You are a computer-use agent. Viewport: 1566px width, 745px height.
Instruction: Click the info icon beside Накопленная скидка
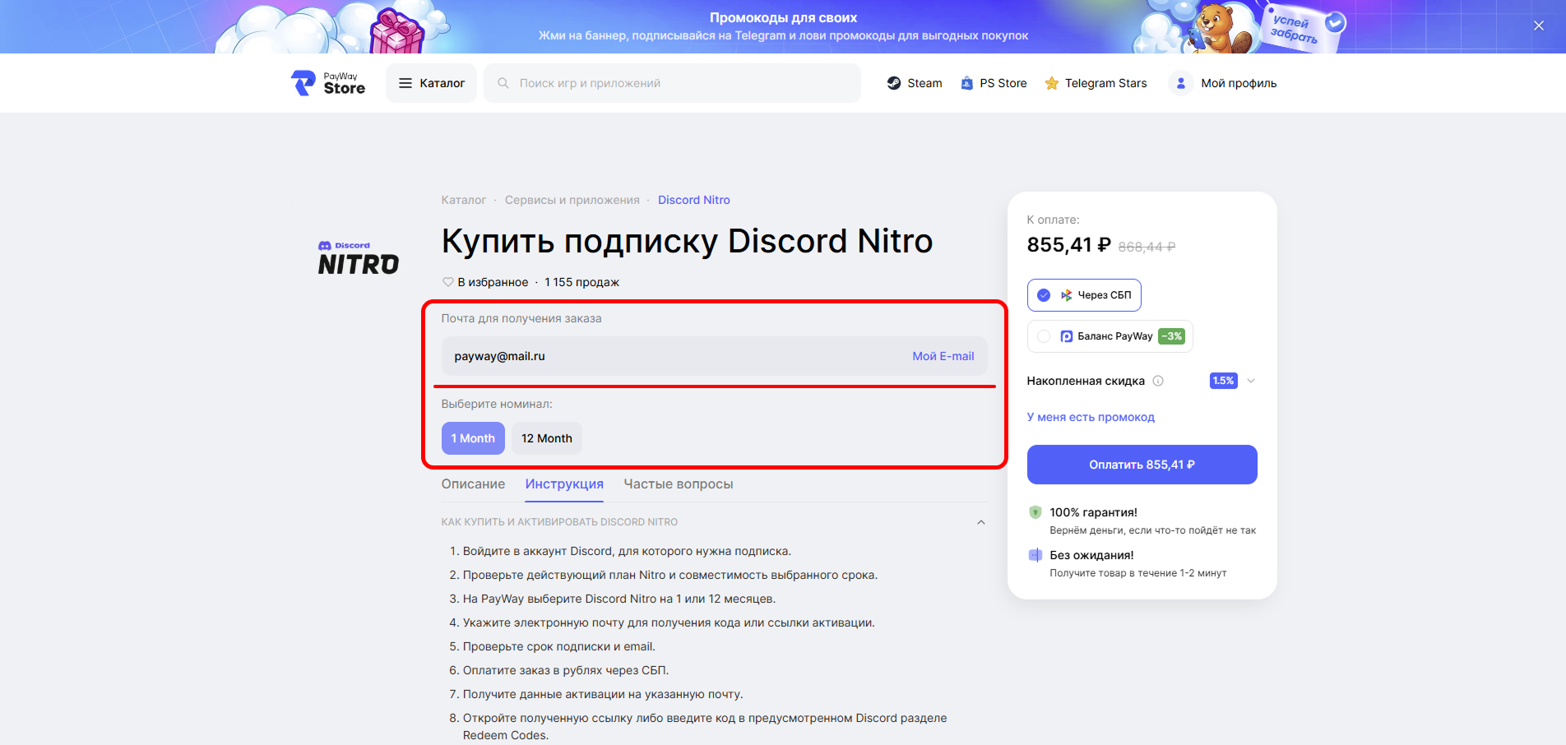click(1158, 381)
